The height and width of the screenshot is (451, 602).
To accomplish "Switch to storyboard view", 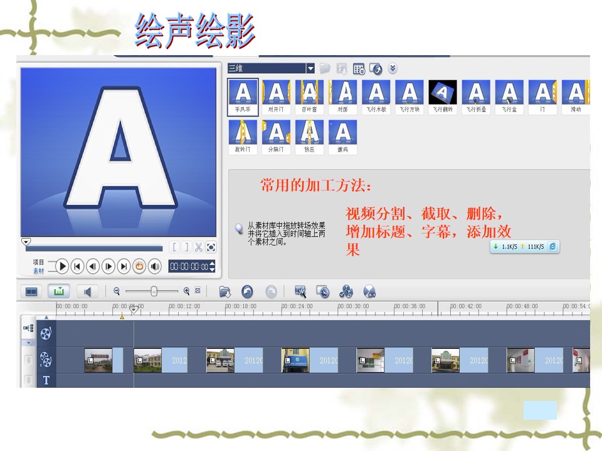I will pyautogui.click(x=31, y=292).
